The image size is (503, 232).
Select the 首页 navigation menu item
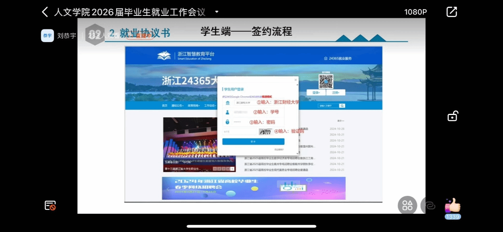click(x=165, y=106)
